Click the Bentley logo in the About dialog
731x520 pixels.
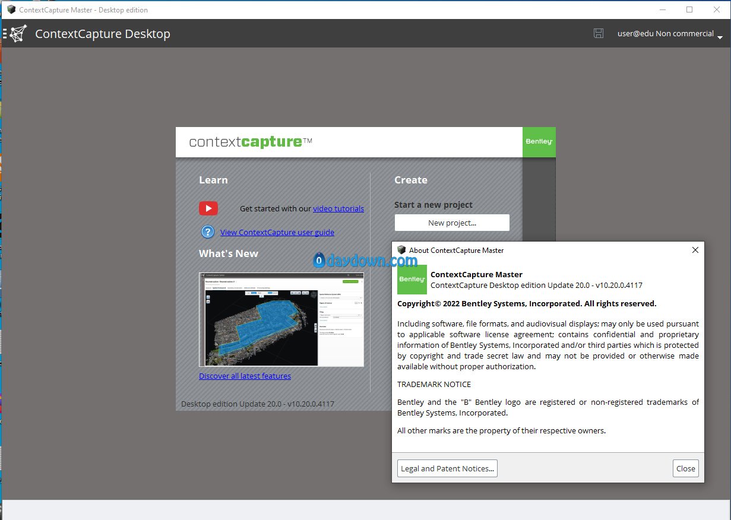coord(412,280)
